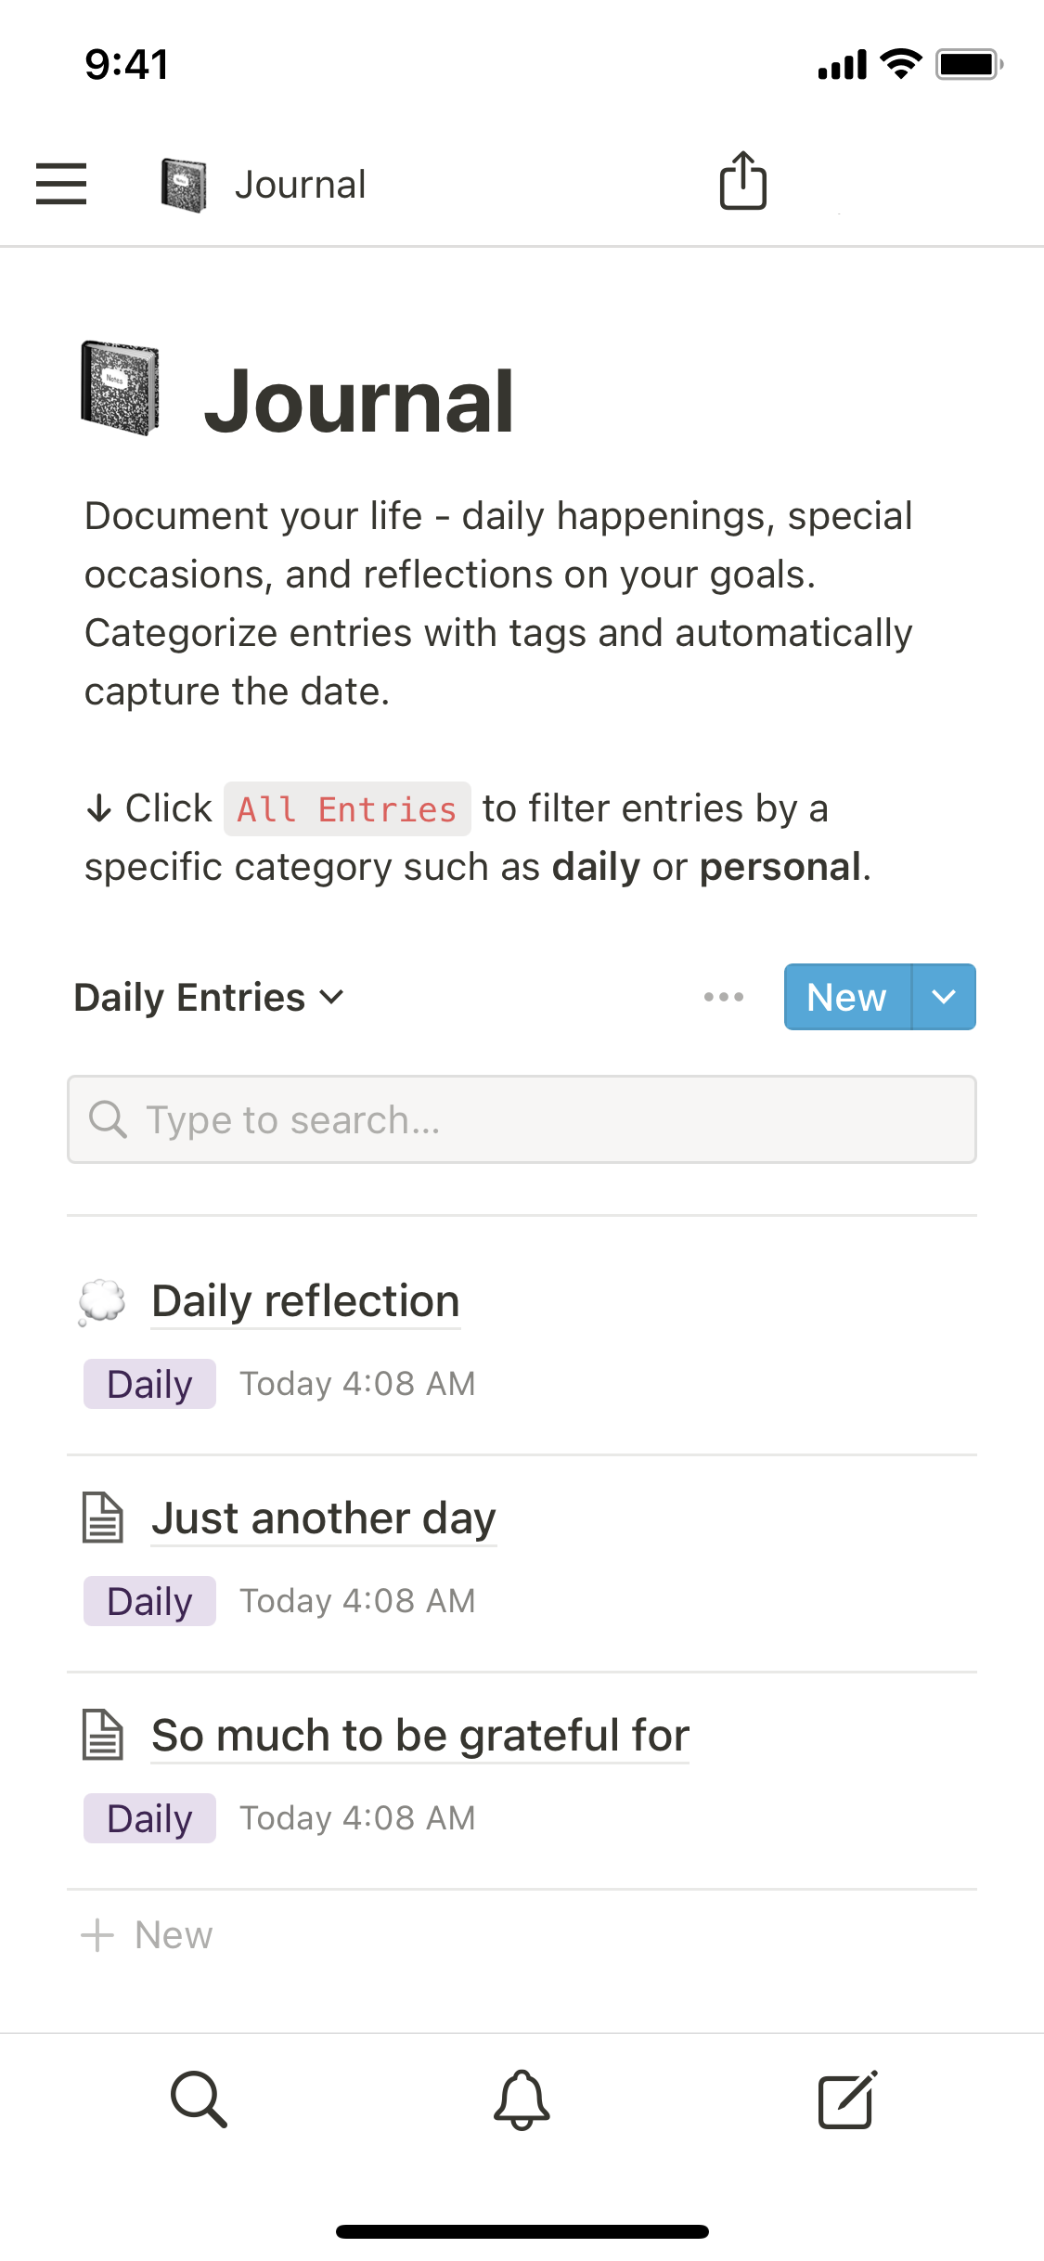Open search from bottom navigation bar
Image resolution: width=1044 pixels, height=2261 pixels.
[199, 2099]
